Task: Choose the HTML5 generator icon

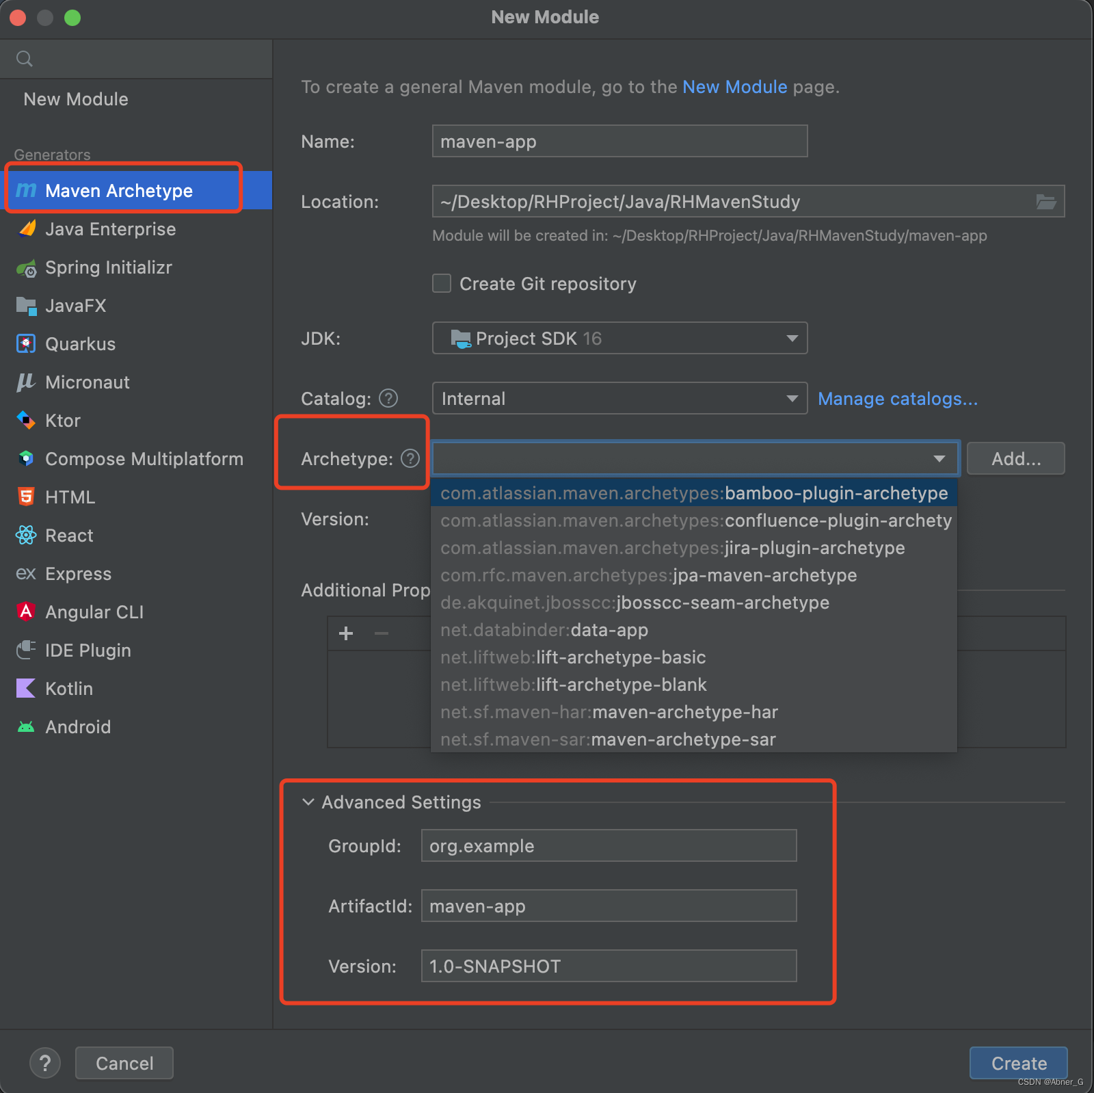Action: pyautogui.click(x=26, y=497)
